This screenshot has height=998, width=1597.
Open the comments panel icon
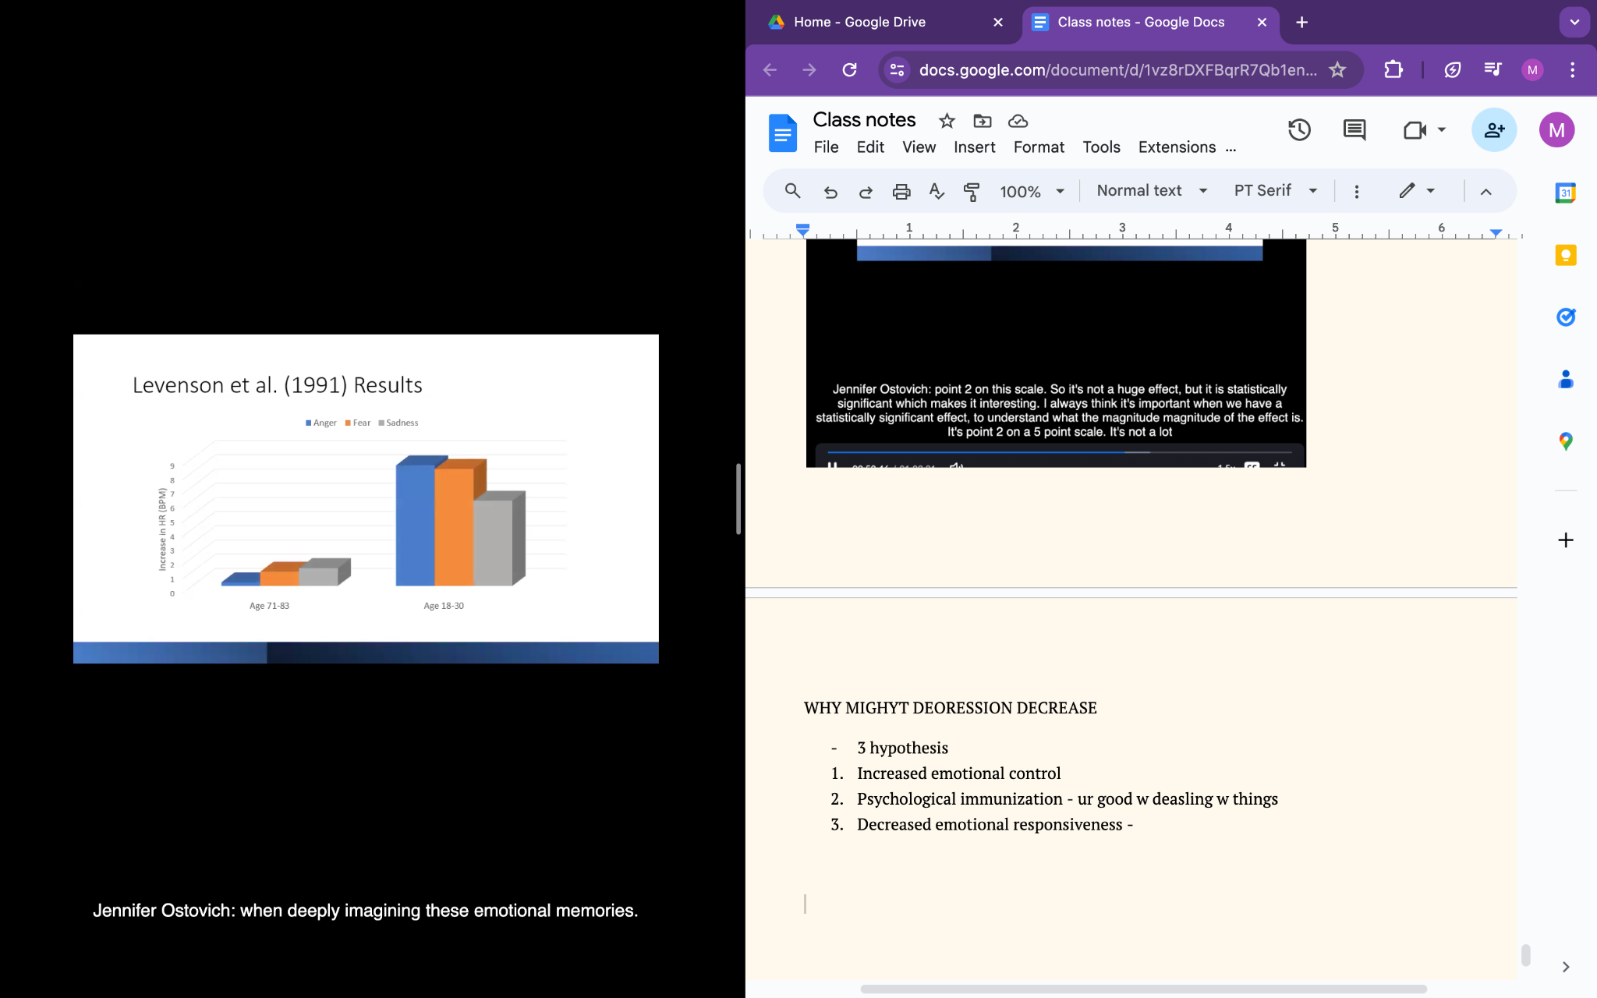click(1354, 130)
